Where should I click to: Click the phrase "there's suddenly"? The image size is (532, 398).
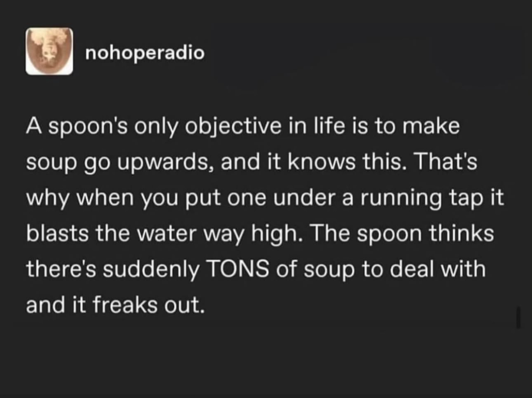point(113,269)
